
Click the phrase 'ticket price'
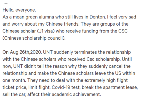click(x=14, y=88)
